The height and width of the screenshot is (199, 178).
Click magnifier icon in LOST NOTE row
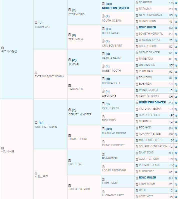coord(176,197)
